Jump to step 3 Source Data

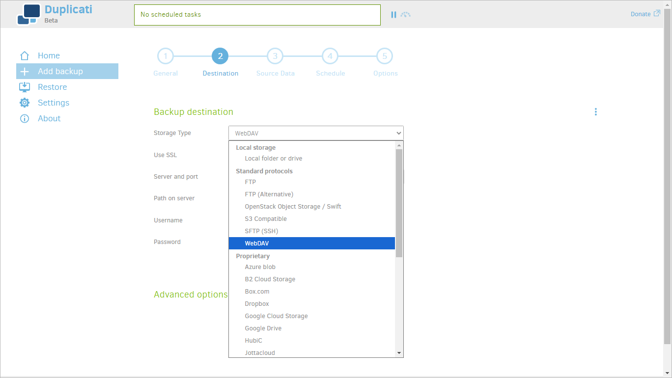pyautogui.click(x=275, y=56)
